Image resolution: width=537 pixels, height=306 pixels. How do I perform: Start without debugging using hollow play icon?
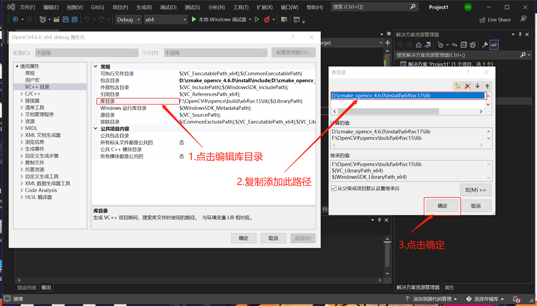coord(257,19)
